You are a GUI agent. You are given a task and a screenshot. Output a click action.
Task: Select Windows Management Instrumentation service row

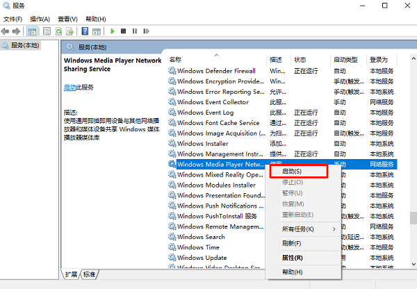[282, 154]
